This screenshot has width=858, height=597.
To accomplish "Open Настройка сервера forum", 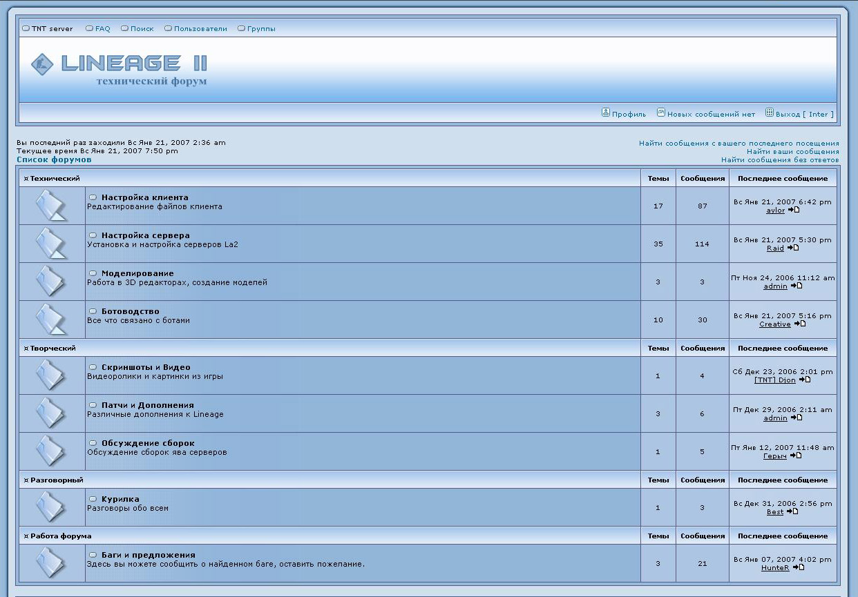I will (146, 235).
